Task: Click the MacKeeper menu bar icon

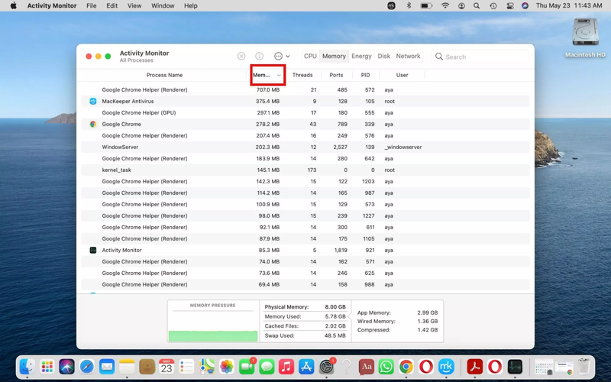Action: [391, 5]
